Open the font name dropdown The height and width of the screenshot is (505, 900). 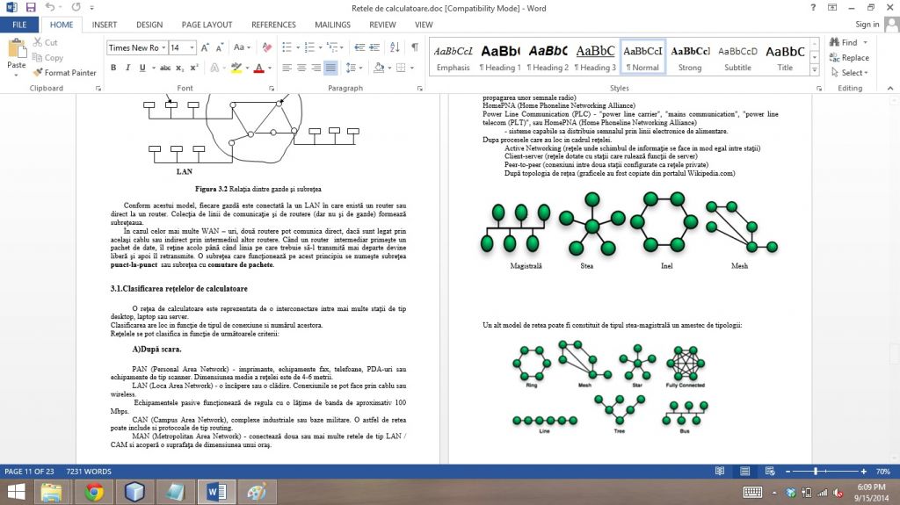pos(163,47)
